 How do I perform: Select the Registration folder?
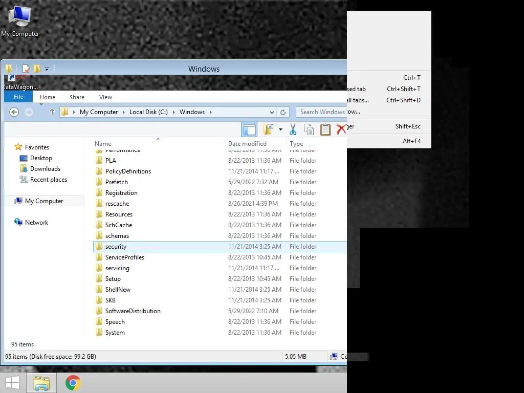click(121, 193)
